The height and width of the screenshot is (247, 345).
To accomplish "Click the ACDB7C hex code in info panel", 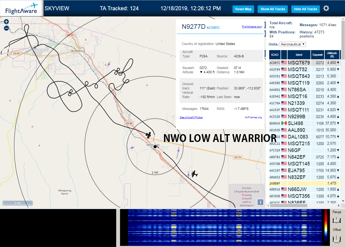I will 213,27.
